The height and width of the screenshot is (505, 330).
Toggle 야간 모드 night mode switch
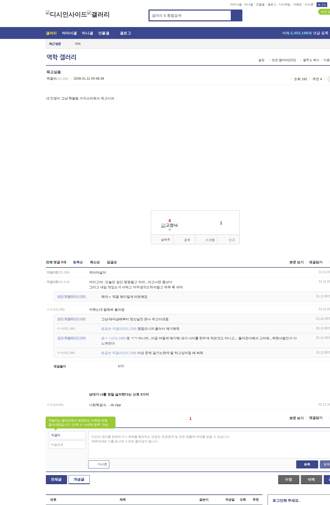(324, 12)
